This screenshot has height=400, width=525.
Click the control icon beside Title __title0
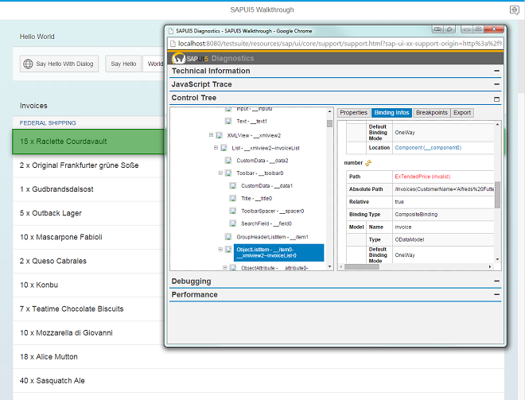pos(233,198)
